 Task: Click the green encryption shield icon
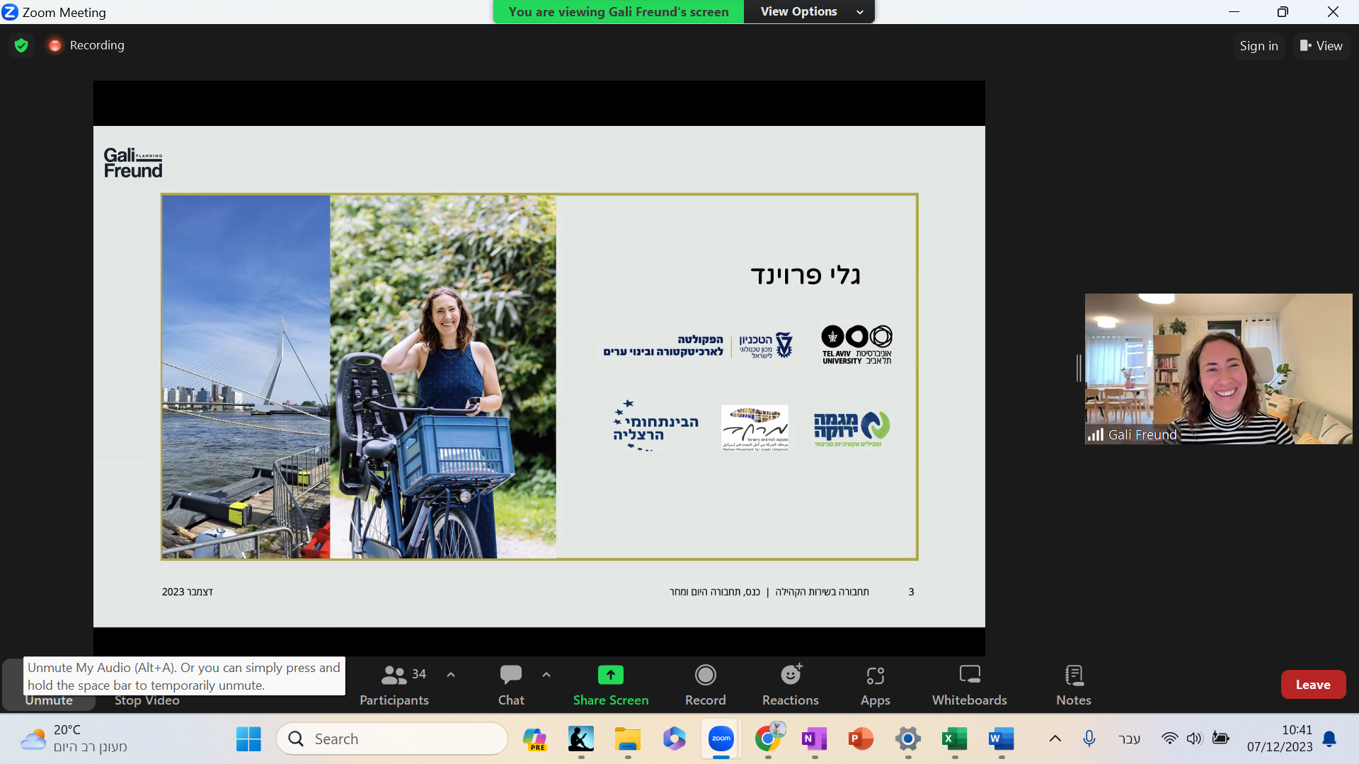click(x=21, y=45)
